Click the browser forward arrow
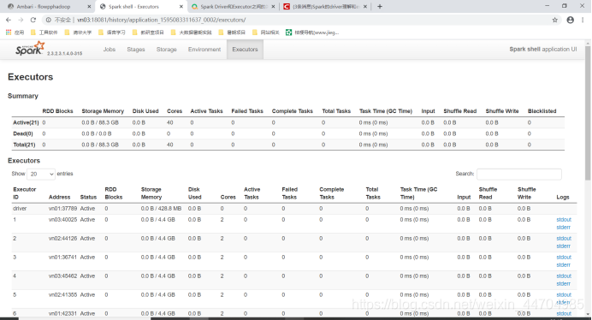Viewport: 592px width, 320px height. tap(21, 20)
